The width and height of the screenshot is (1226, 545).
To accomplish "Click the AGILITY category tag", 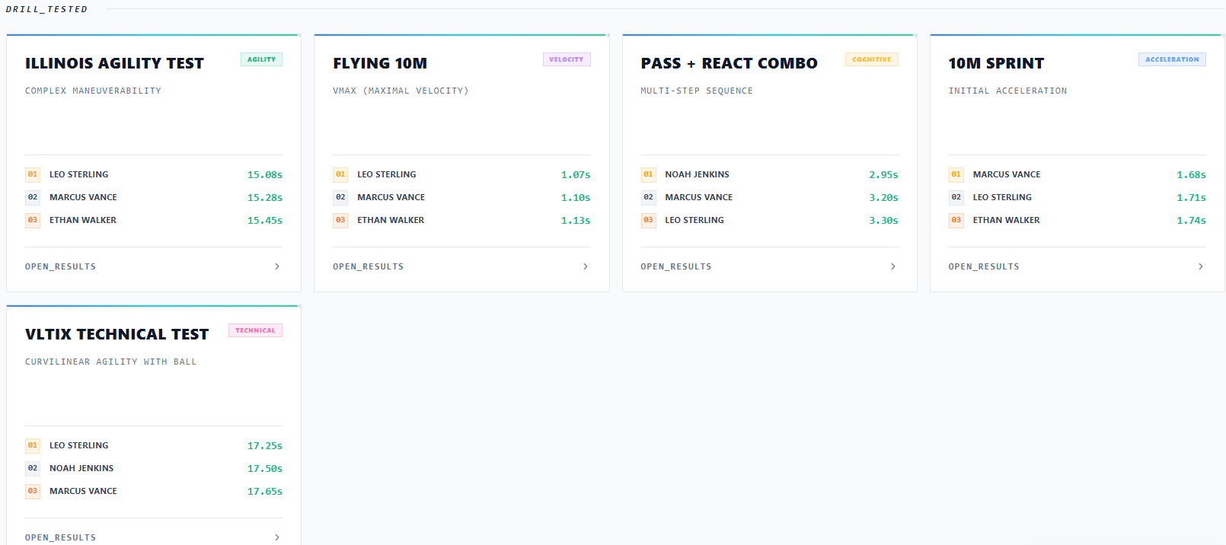I will (261, 59).
